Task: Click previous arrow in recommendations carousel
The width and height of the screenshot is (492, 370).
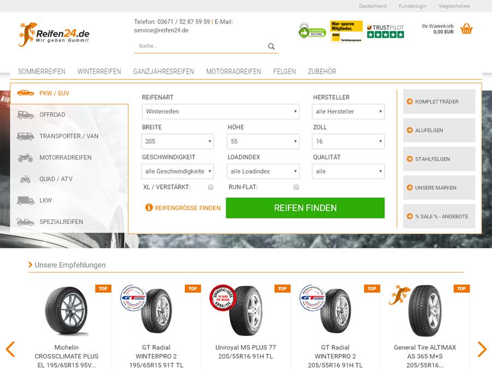Action: click(x=10, y=349)
